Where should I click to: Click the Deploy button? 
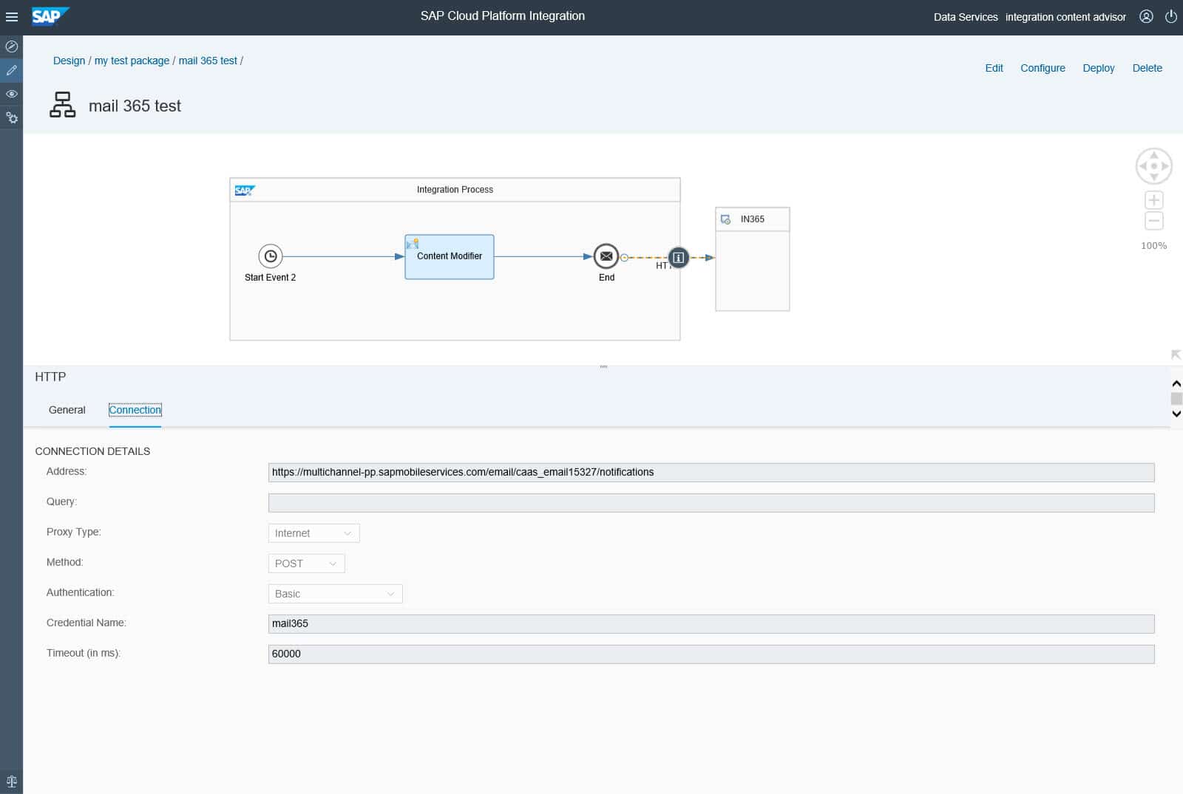click(x=1098, y=68)
